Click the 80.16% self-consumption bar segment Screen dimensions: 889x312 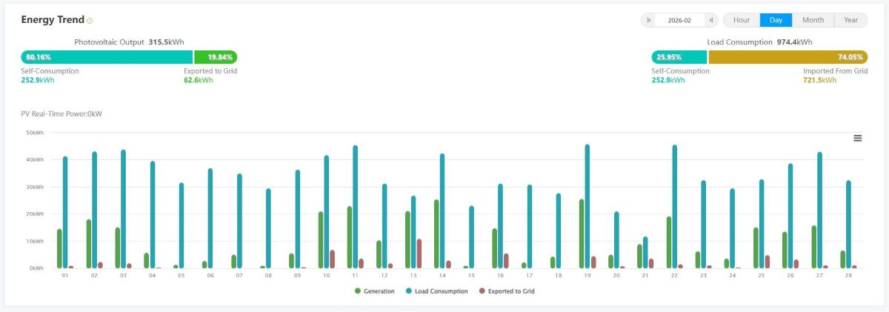click(107, 57)
